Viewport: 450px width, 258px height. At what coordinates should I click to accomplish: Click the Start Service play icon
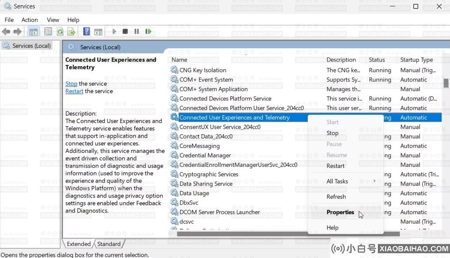tap(114, 31)
